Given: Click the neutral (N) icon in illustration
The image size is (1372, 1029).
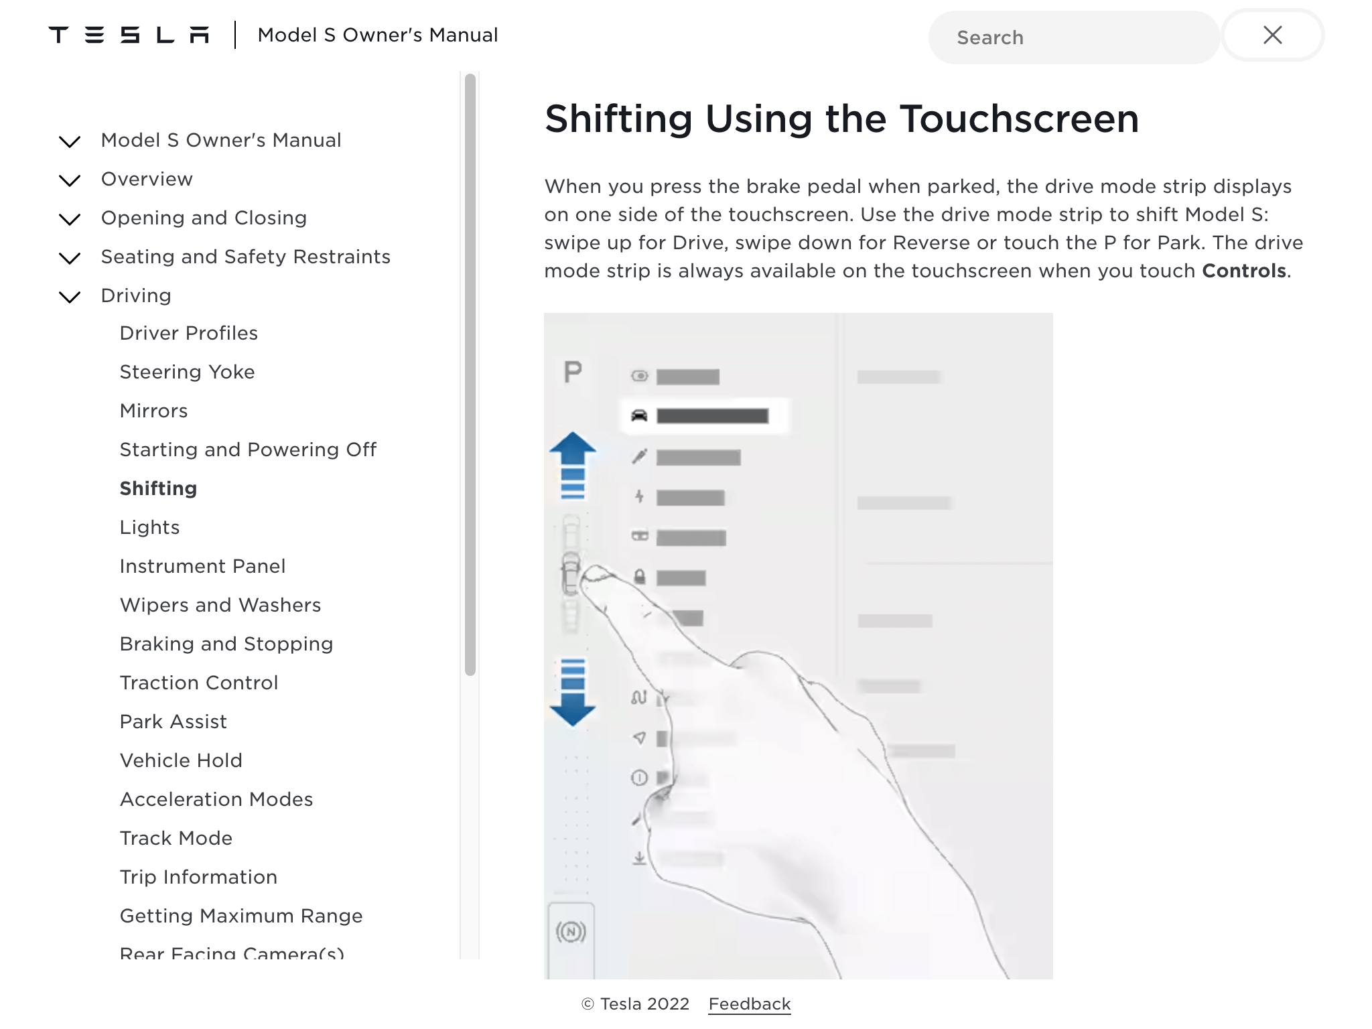Looking at the screenshot, I should 571,931.
